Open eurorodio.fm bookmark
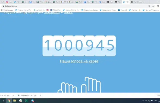 click(x=39, y=10)
